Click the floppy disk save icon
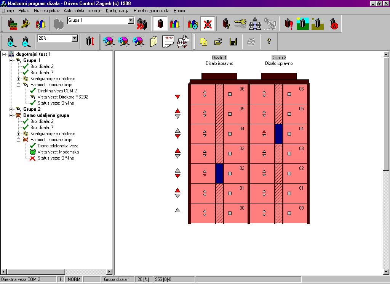The image size is (390, 284). pos(233,42)
